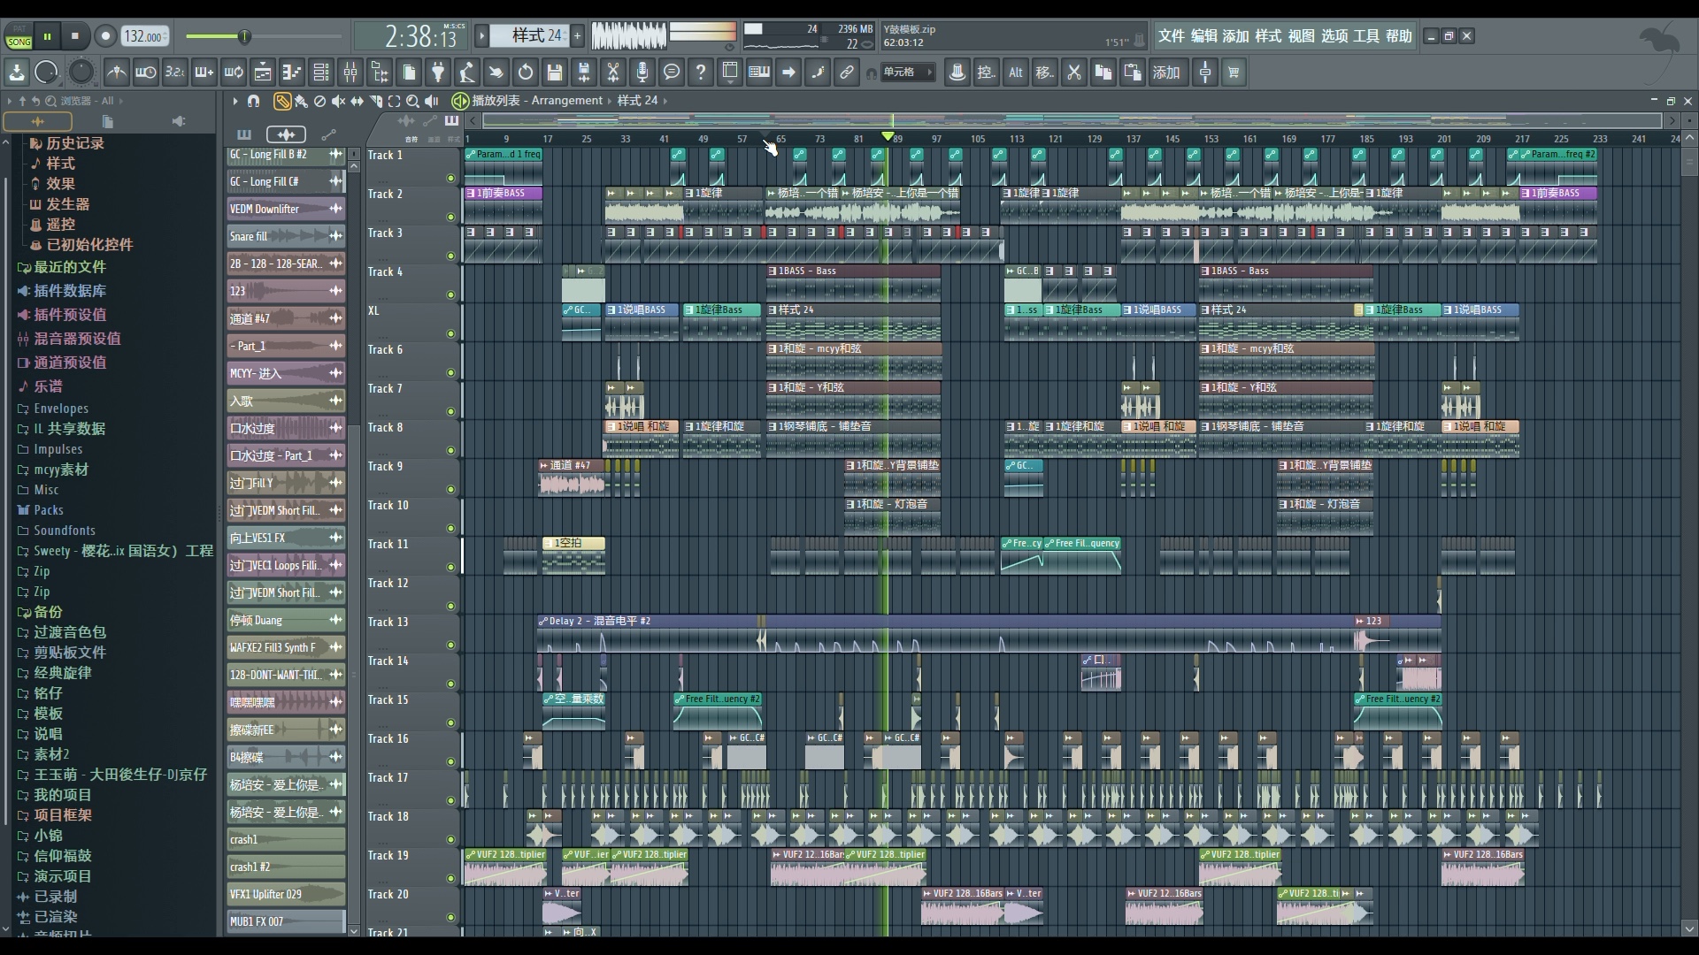
Task: Open the playlist options arrow menu
Action: coord(234,102)
